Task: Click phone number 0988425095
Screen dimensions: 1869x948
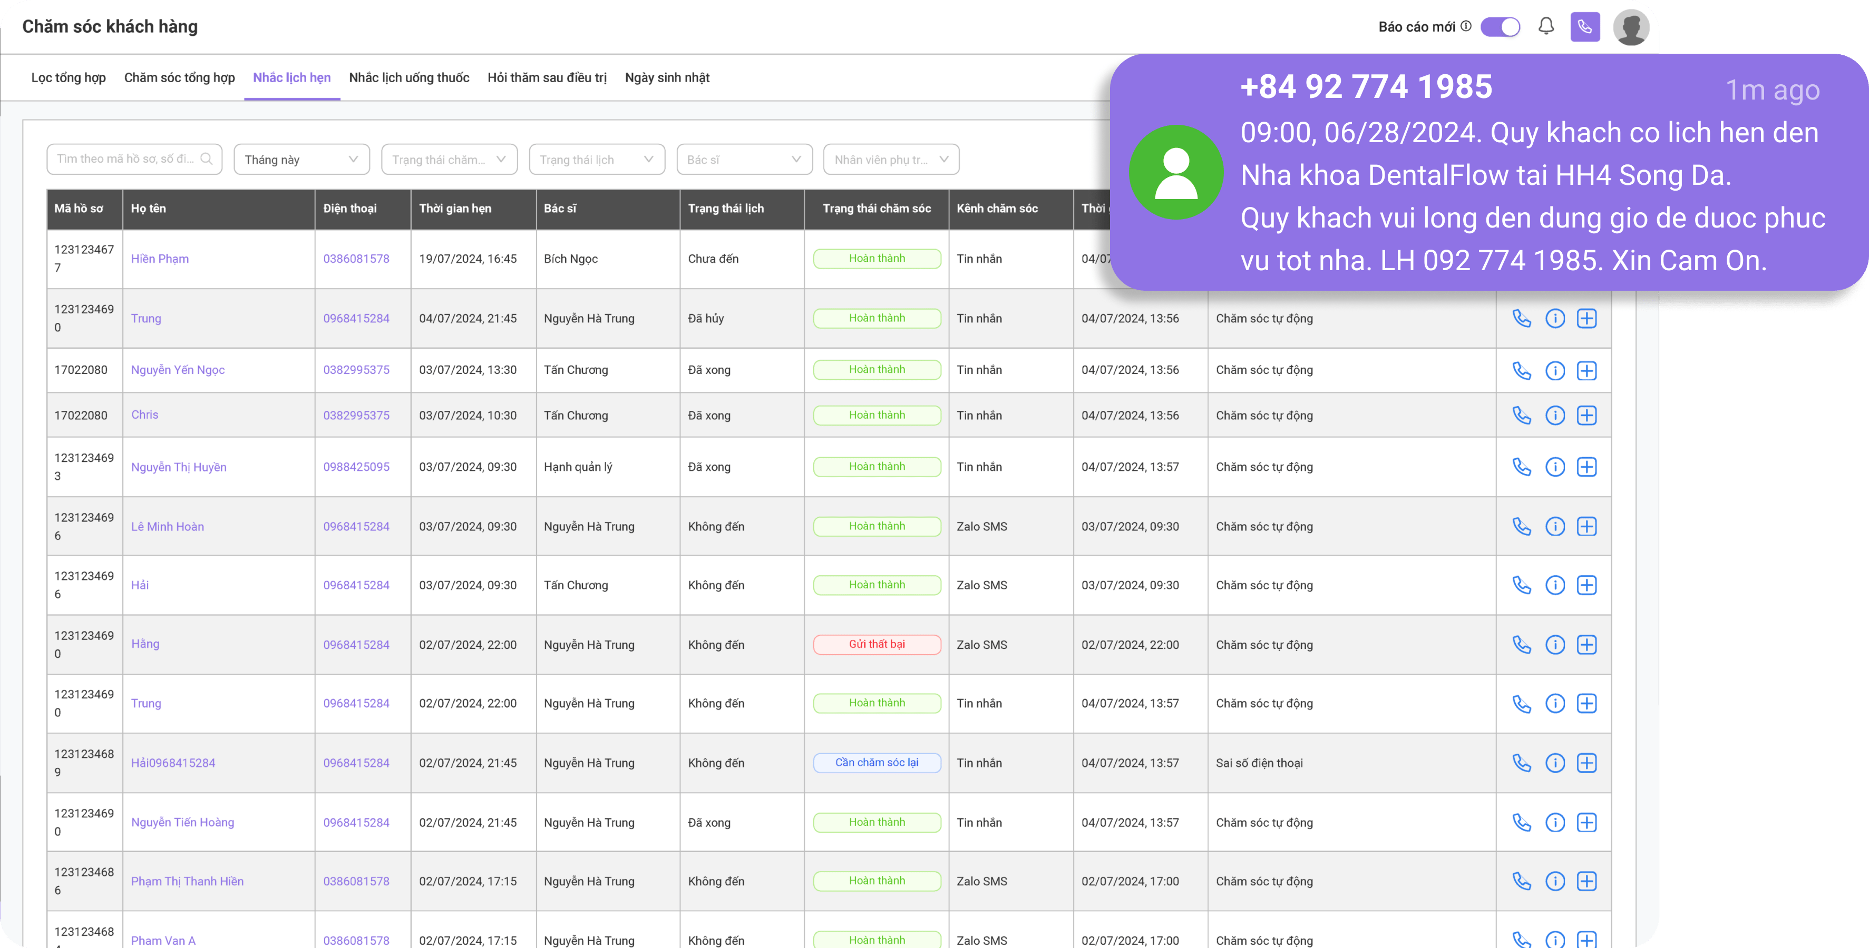Action: point(356,467)
